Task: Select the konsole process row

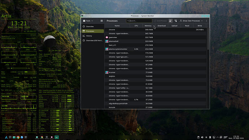Action: [x=156, y=108]
